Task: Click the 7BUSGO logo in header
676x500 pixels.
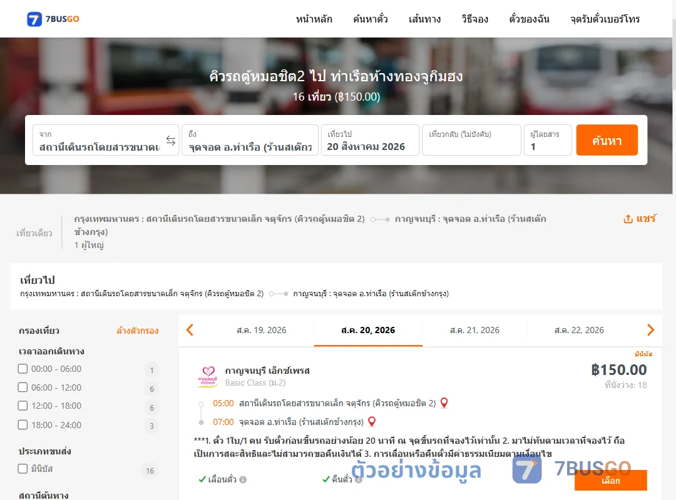Action: tap(53, 19)
